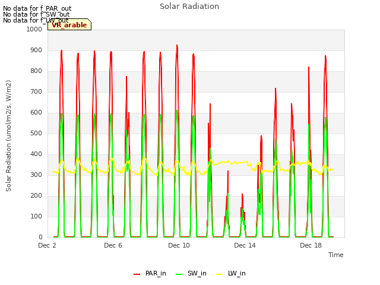Toggle the PAR_in series in the legend
This screenshot has height=285, width=380.
click(x=150, y=273)
